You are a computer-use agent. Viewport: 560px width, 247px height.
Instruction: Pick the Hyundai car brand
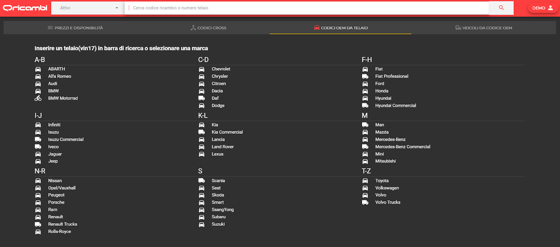pyautogui.click(x=383, y=98)
